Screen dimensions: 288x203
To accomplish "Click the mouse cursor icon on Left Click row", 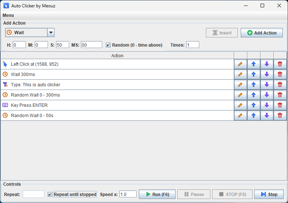I will click(x=5, y=64).
